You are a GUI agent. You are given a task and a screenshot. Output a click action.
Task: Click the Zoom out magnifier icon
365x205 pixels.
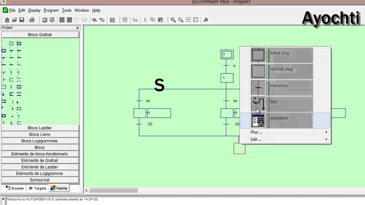[x=181, y=20]
